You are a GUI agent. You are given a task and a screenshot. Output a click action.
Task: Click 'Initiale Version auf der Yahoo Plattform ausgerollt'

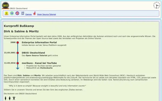click(x=44, y=45)
